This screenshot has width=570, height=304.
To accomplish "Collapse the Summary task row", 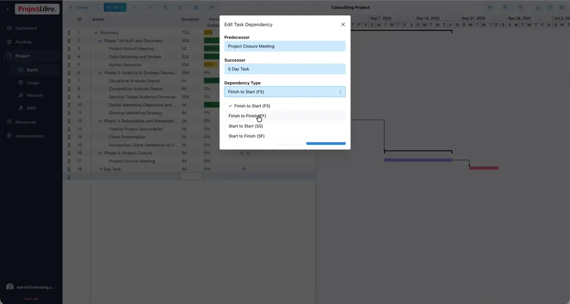I will click(x=96, y=33).
